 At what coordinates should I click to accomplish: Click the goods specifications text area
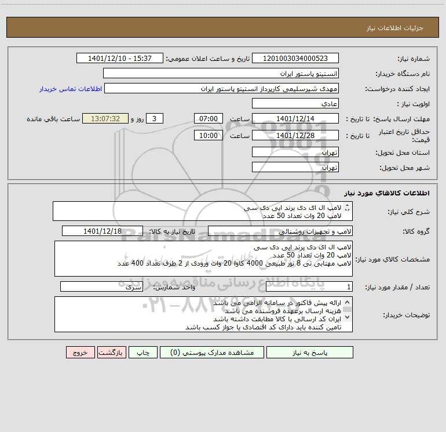203,259
